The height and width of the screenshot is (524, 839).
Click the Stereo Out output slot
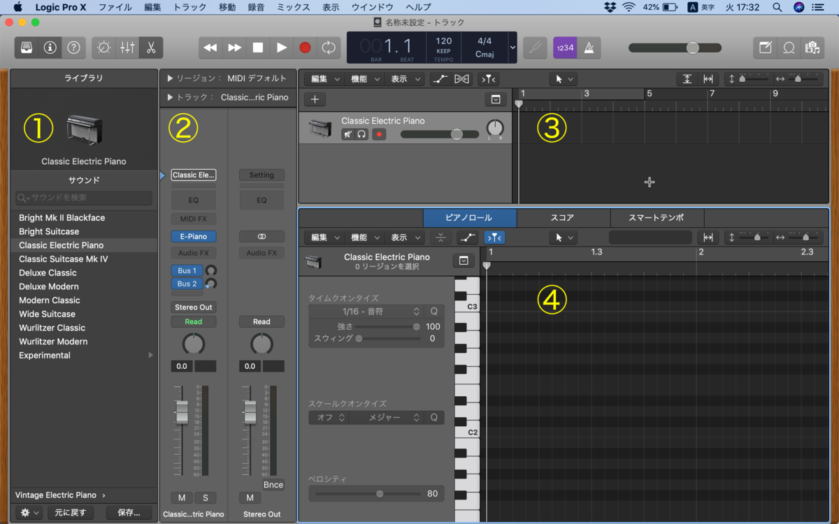pos(194,307)
